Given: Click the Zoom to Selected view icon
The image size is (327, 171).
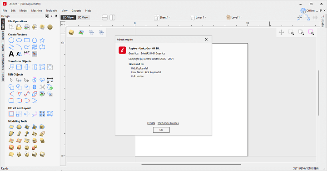Looking at the screenshot, I should 311,32.
